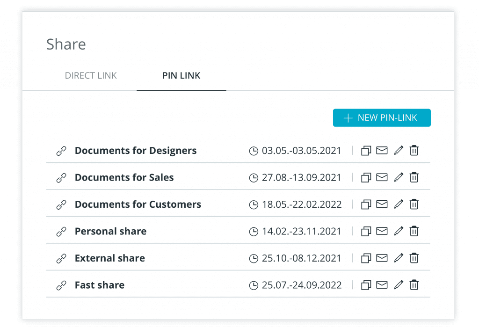Viewport: 479px width, 328px height.
Task: Edit the Fast share pin-link
Action: coord(399,285)
